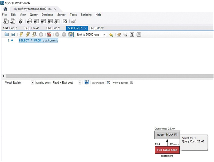Create new view icon
The height and width of the screenshot is (162, 214).
(43, 21)
